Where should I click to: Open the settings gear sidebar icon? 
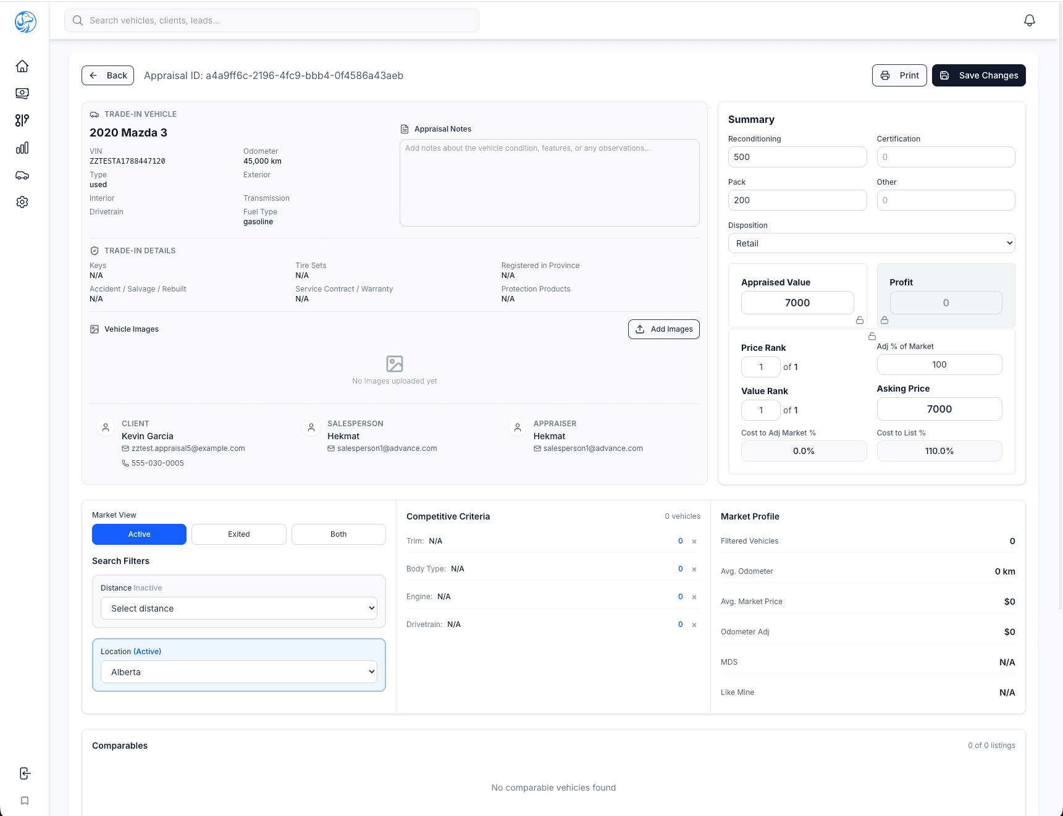[22, 202]
